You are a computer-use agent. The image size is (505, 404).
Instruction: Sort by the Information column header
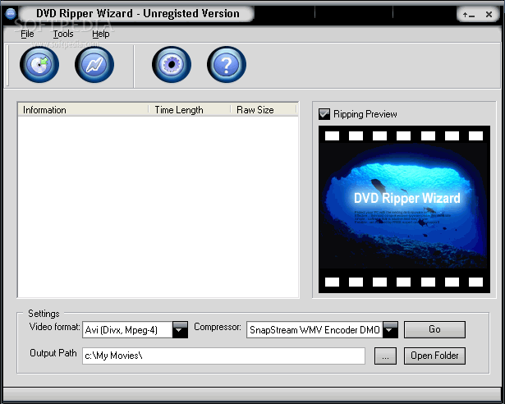83,110
